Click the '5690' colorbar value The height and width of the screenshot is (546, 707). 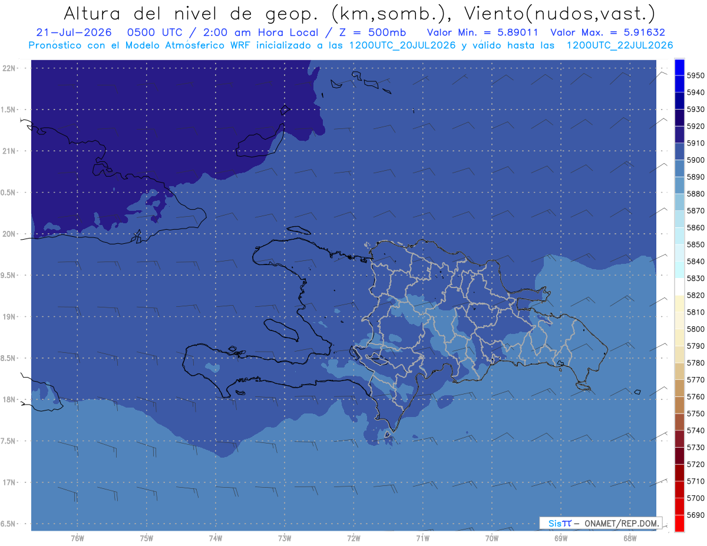[695, 515]
